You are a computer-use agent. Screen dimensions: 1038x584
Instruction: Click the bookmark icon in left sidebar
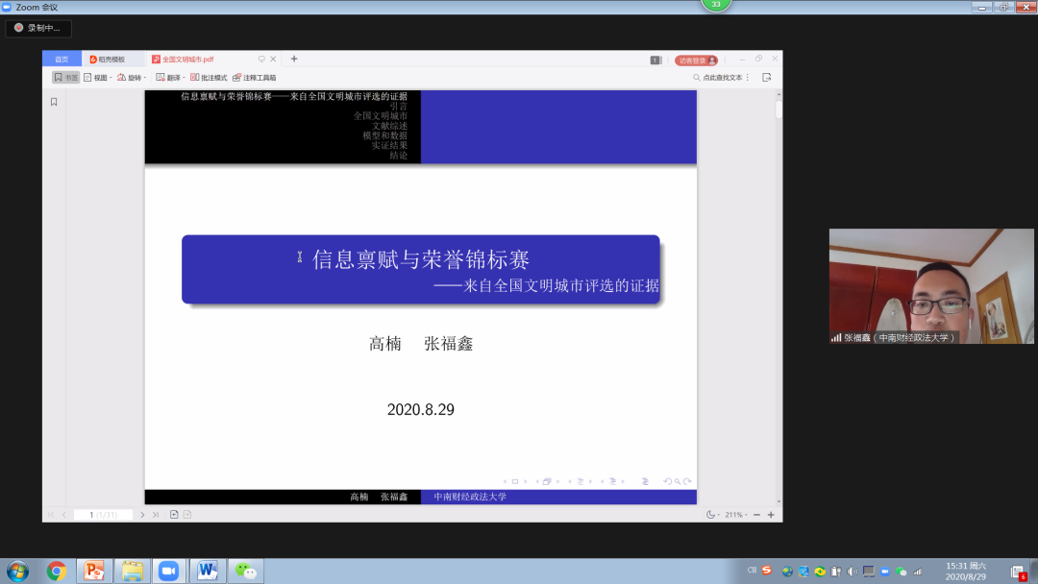coord(54,102)
